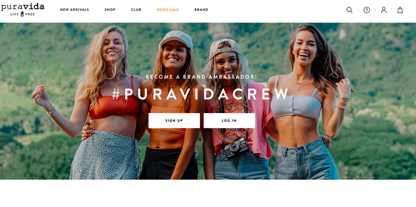Image resolution: width=416 pixels, height=207 pixels.
Task: Click the Become a Brand Ambassador text
Action: [x=201, y=77]
